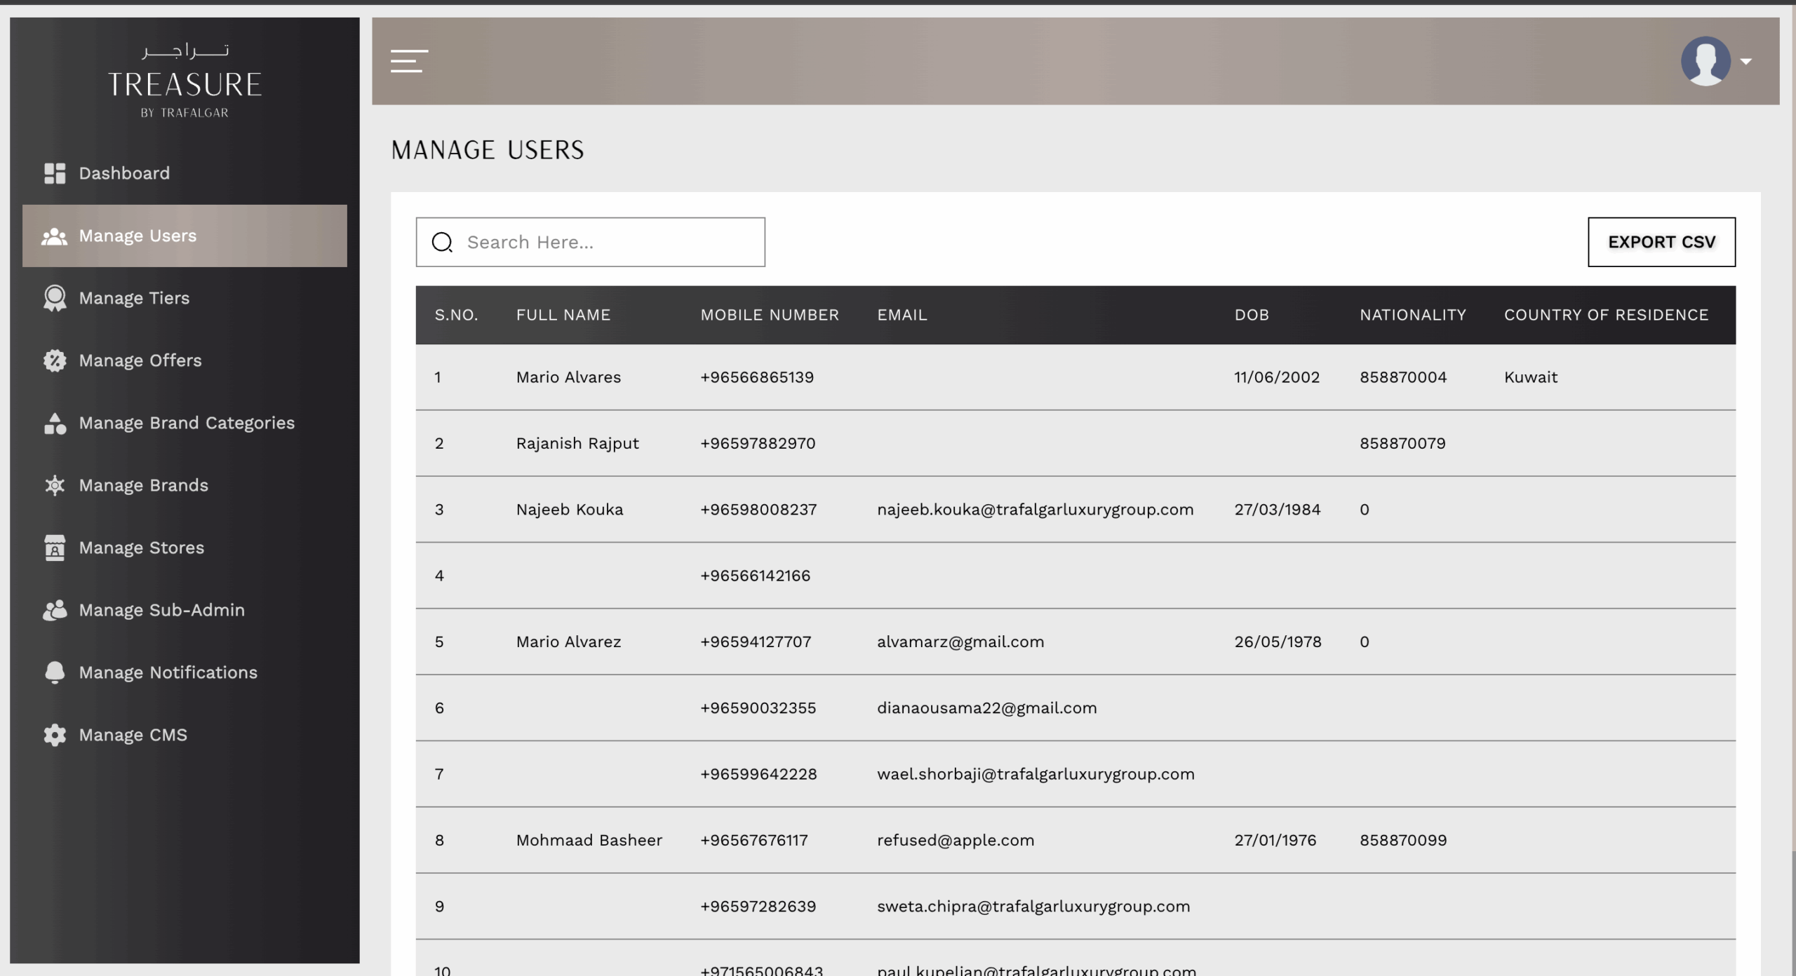This screenshot has height=976, width=1796.
Task: Open the Manage Offers discount icon
Action: (x=55, y=360)
